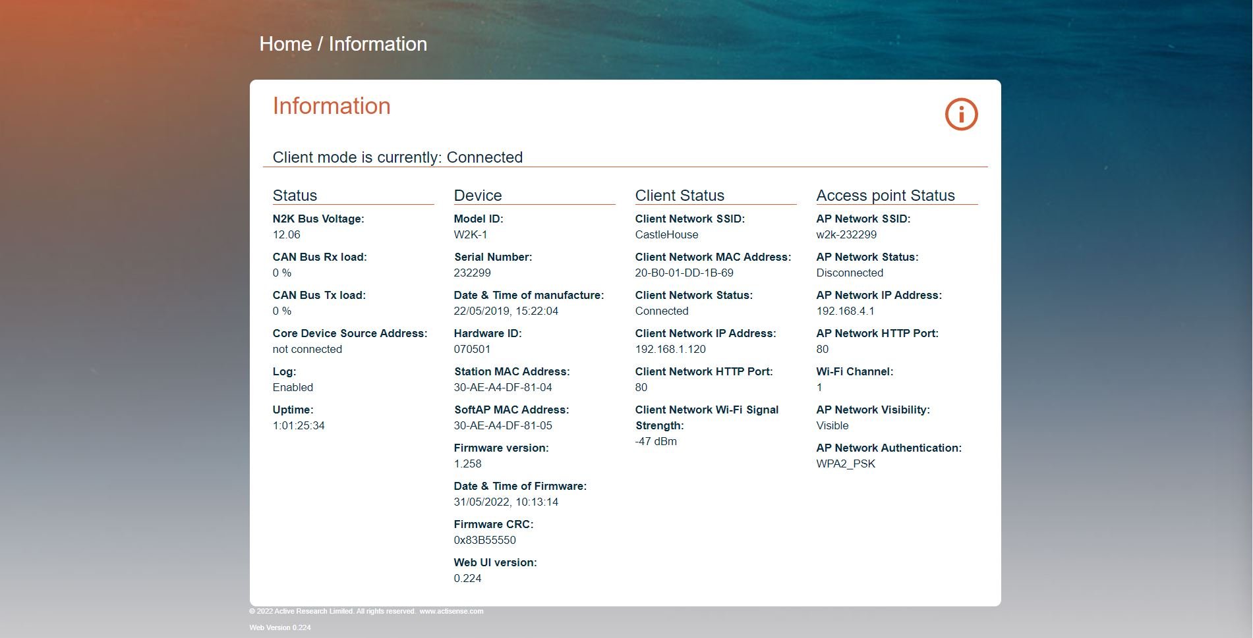Click the Core Device Source Address label
This screenshot has height=638, width=1253.
(350, 333)
